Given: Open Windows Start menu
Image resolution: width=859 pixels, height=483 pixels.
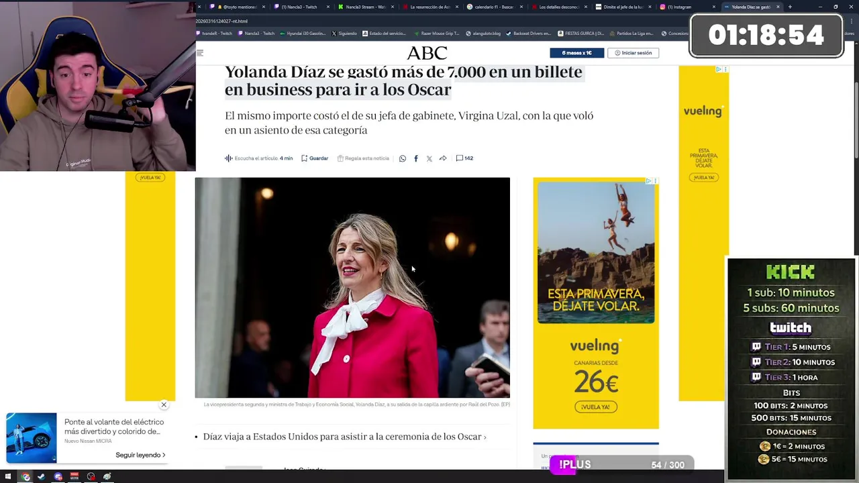Looking at the screenshot, I should click(9, 477).
